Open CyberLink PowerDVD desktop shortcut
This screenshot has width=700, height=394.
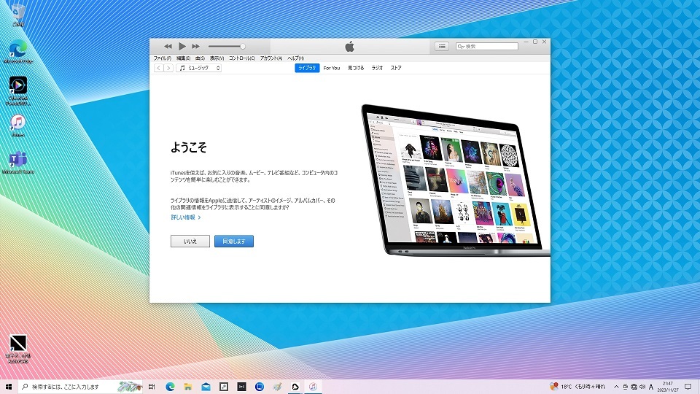(x=17, y=90)
